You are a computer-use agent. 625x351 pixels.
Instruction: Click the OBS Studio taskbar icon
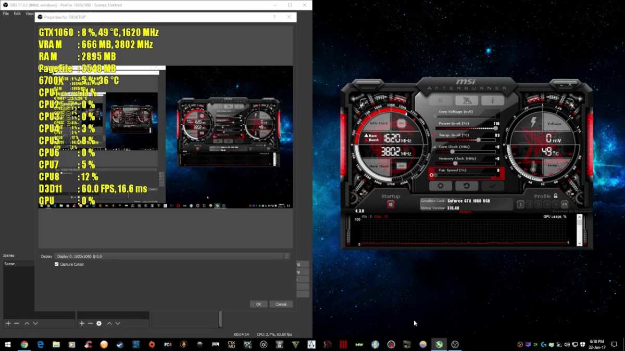click(455, 344)
